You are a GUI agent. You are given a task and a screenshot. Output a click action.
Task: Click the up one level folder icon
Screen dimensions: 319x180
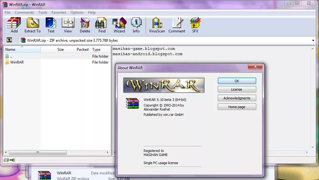click(x=9, y=40)
